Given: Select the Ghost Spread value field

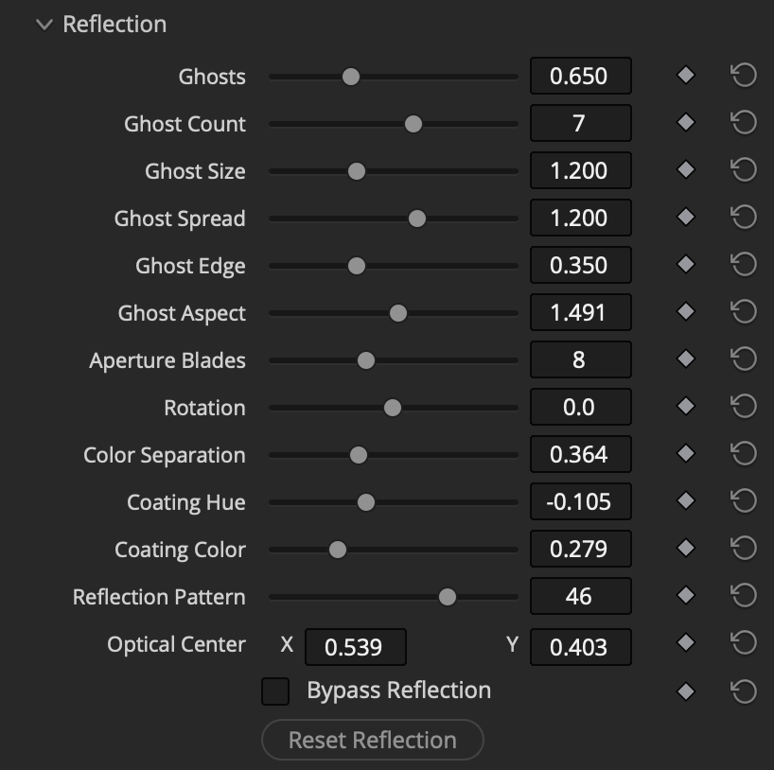Looking at the screenshot, I should 581,218.
